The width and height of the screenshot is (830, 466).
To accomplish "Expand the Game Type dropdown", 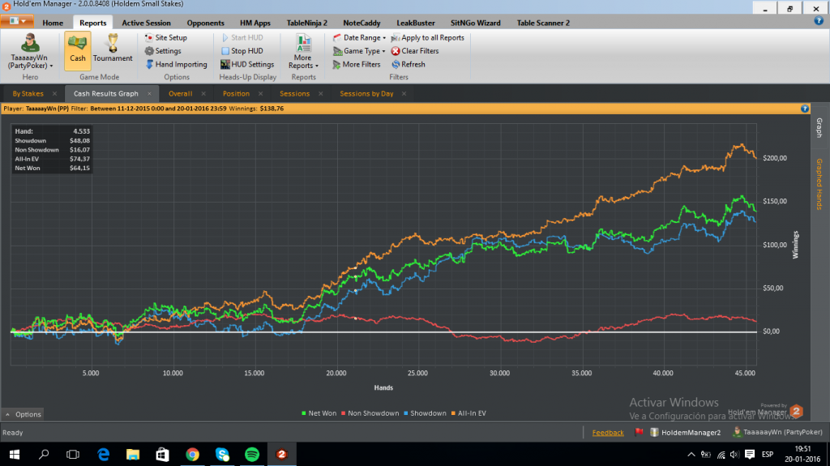I will 360,51.
